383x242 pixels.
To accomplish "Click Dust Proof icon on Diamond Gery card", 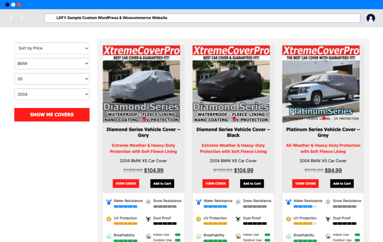I will (x=148, y=219).
